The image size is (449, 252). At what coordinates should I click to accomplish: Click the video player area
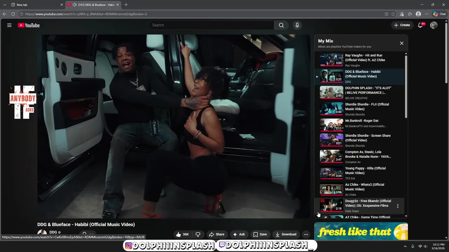[174, 126]
